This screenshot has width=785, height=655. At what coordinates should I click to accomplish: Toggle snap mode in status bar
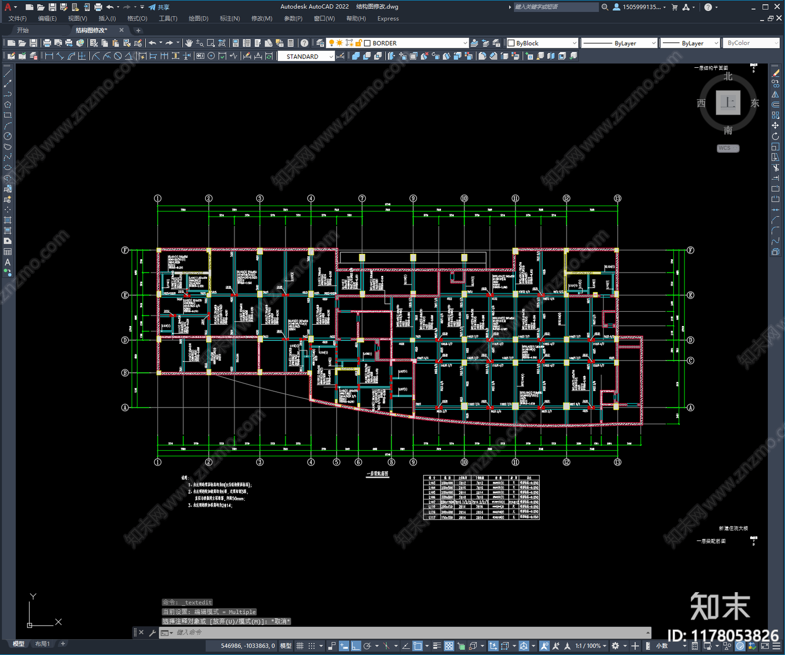pyautogui.click(x=312, y=646)
